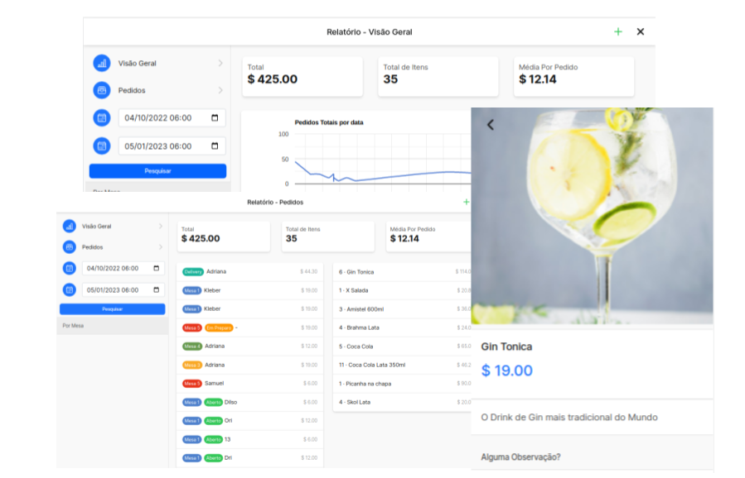This screenshot has width=745, height=478.
Task: Click the blue calendar icon beside 05/01/2023 in Visão Geral window
Action: coord(102,146)
